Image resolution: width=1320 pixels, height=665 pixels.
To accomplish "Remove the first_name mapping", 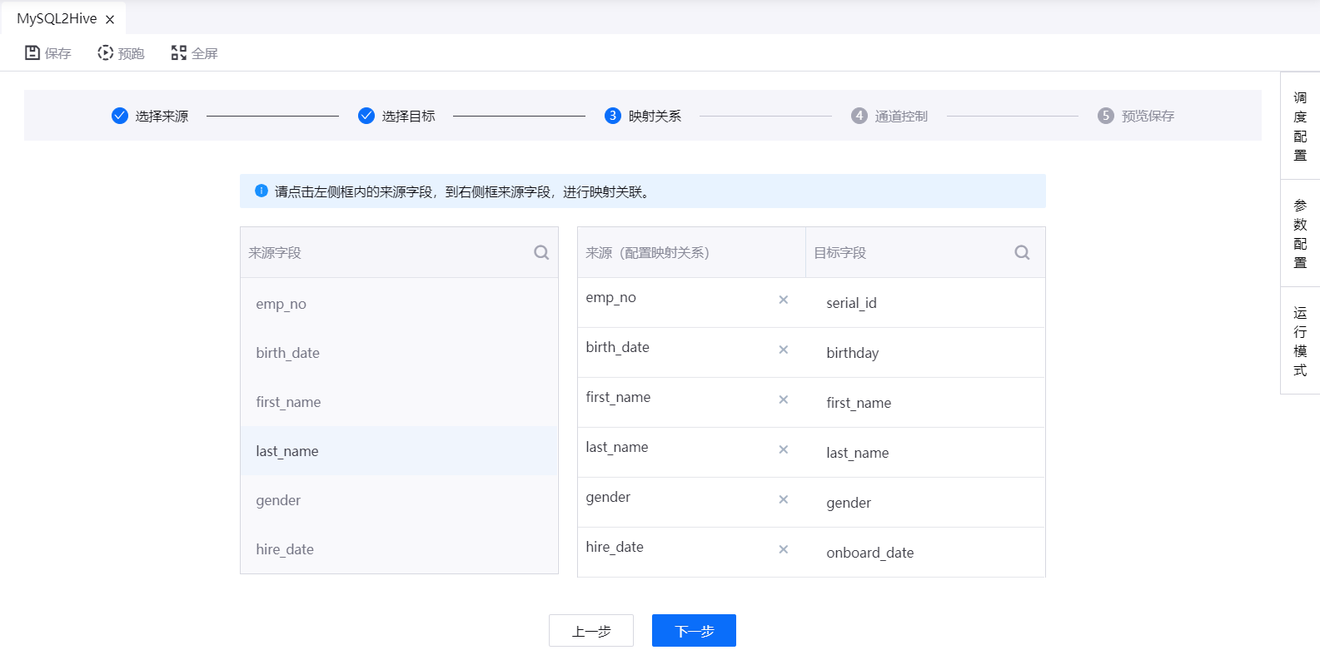I will [783, 399].
